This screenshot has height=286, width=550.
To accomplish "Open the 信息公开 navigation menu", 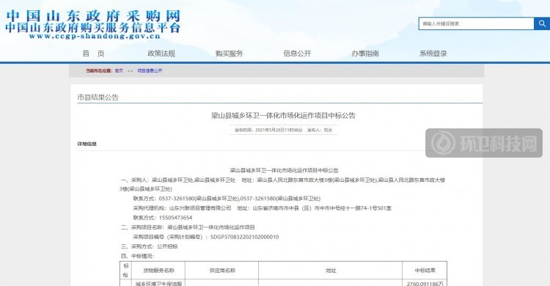I will (x=297, y=54).
